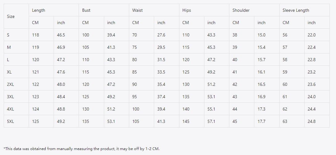Select the S size row label
The height and width of the screenshot is (155, 336).
coord(16,35)
